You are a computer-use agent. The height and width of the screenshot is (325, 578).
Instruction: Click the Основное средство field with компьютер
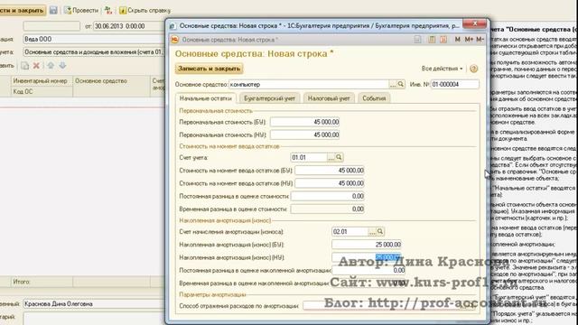[x=309, y=84]
